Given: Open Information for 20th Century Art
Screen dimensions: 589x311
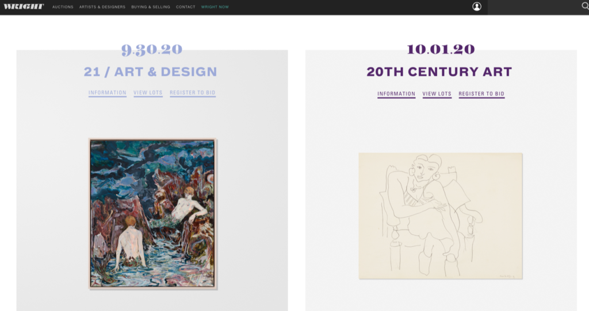Looking at the screenshot, I should pyautogui.click(x=396, y=94).
